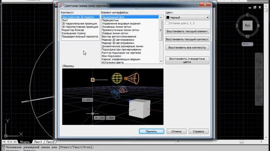This screenshot has height=151, width=270.
Task: Select 'Предварительный просмотр' context
Action: 80,36
